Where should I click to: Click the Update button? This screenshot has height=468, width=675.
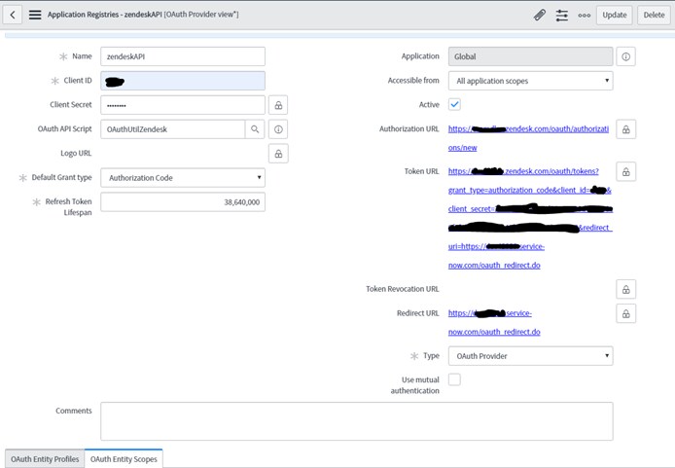pos(615,15)
